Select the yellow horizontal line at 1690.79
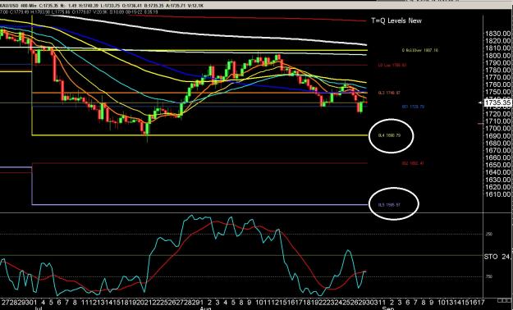Viewport: 513px width, 310px height. tap(199, 135)
